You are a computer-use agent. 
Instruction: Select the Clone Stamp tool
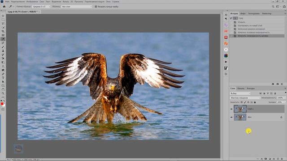(3, 51)
